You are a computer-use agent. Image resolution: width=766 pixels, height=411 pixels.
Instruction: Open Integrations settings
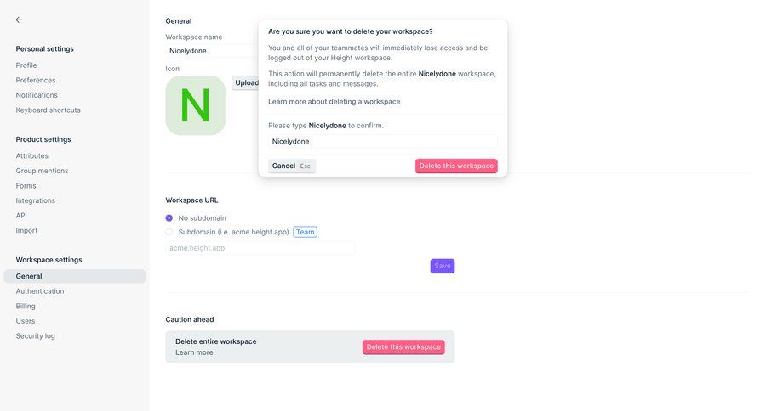36,200
